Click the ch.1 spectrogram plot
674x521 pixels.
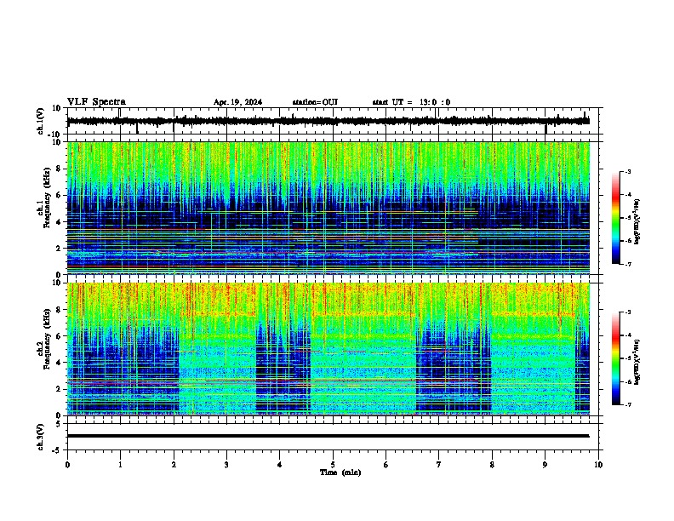pyautogui.click(x=328, y=208)
